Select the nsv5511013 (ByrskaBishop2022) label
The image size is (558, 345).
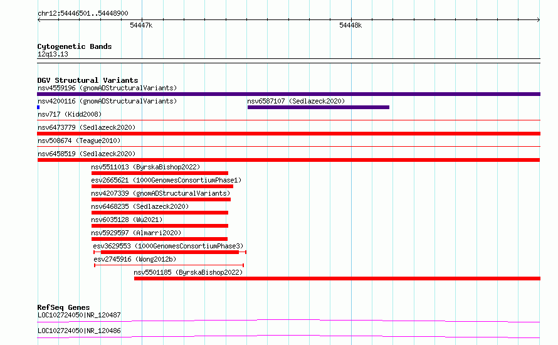pos(145,167)
